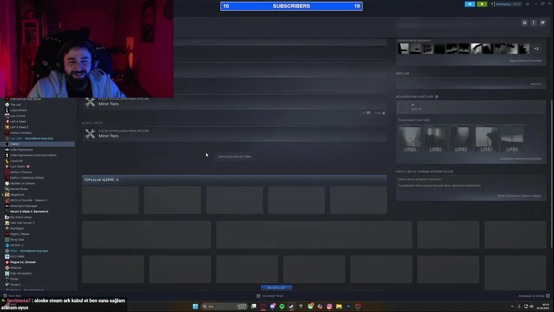This screenshot has height=312, width=554.
Task: Open Epic Games Launcher taskbar icon
Action: tap(301, 306)
